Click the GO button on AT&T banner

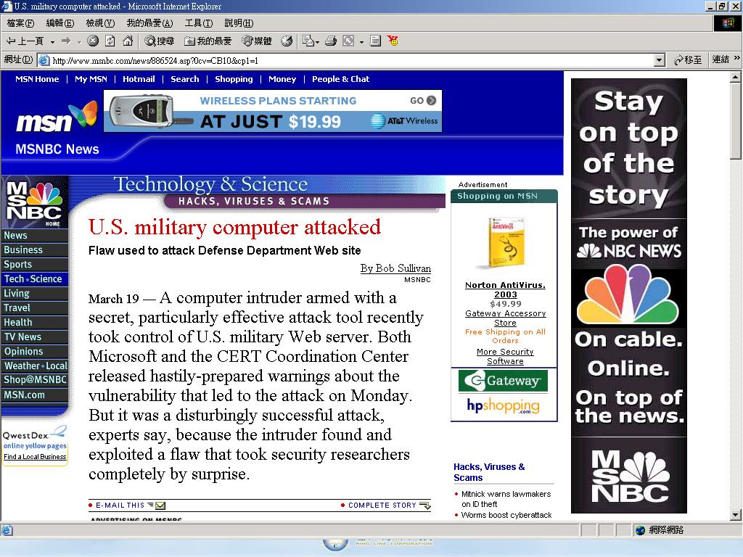click(x=423, y=100)
